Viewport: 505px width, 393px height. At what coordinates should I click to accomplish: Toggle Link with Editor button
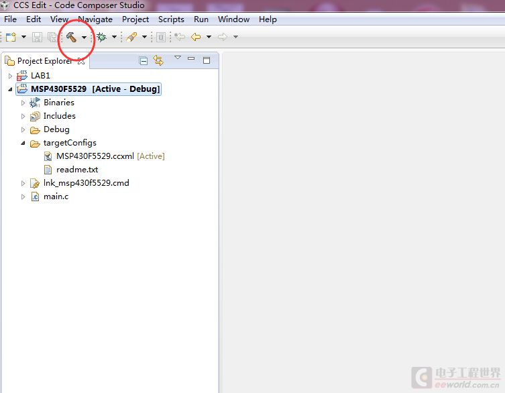pyautogui.click(x=158, y=60)
